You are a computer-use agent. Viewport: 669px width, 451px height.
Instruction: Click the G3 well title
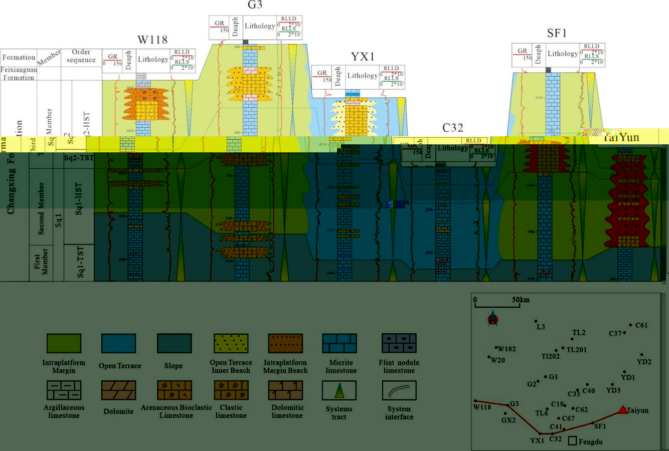[x=255, y=6]
